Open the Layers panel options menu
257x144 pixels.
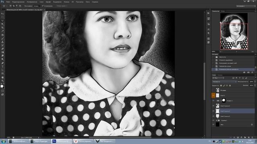[255, 75]
